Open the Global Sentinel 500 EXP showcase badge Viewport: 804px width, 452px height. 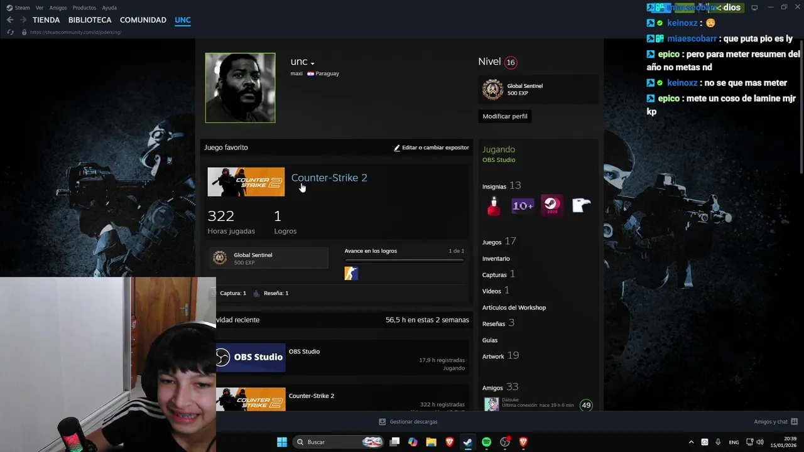coord(269,258)
